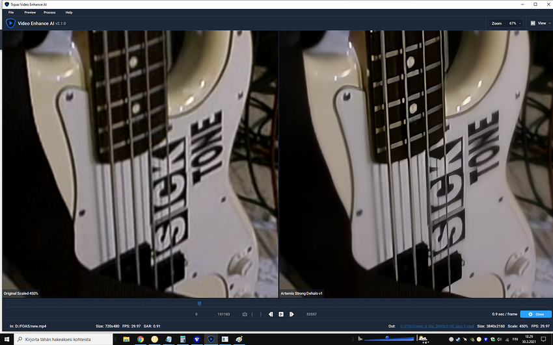Click the Original Scaled 450% label

(21, 293)
